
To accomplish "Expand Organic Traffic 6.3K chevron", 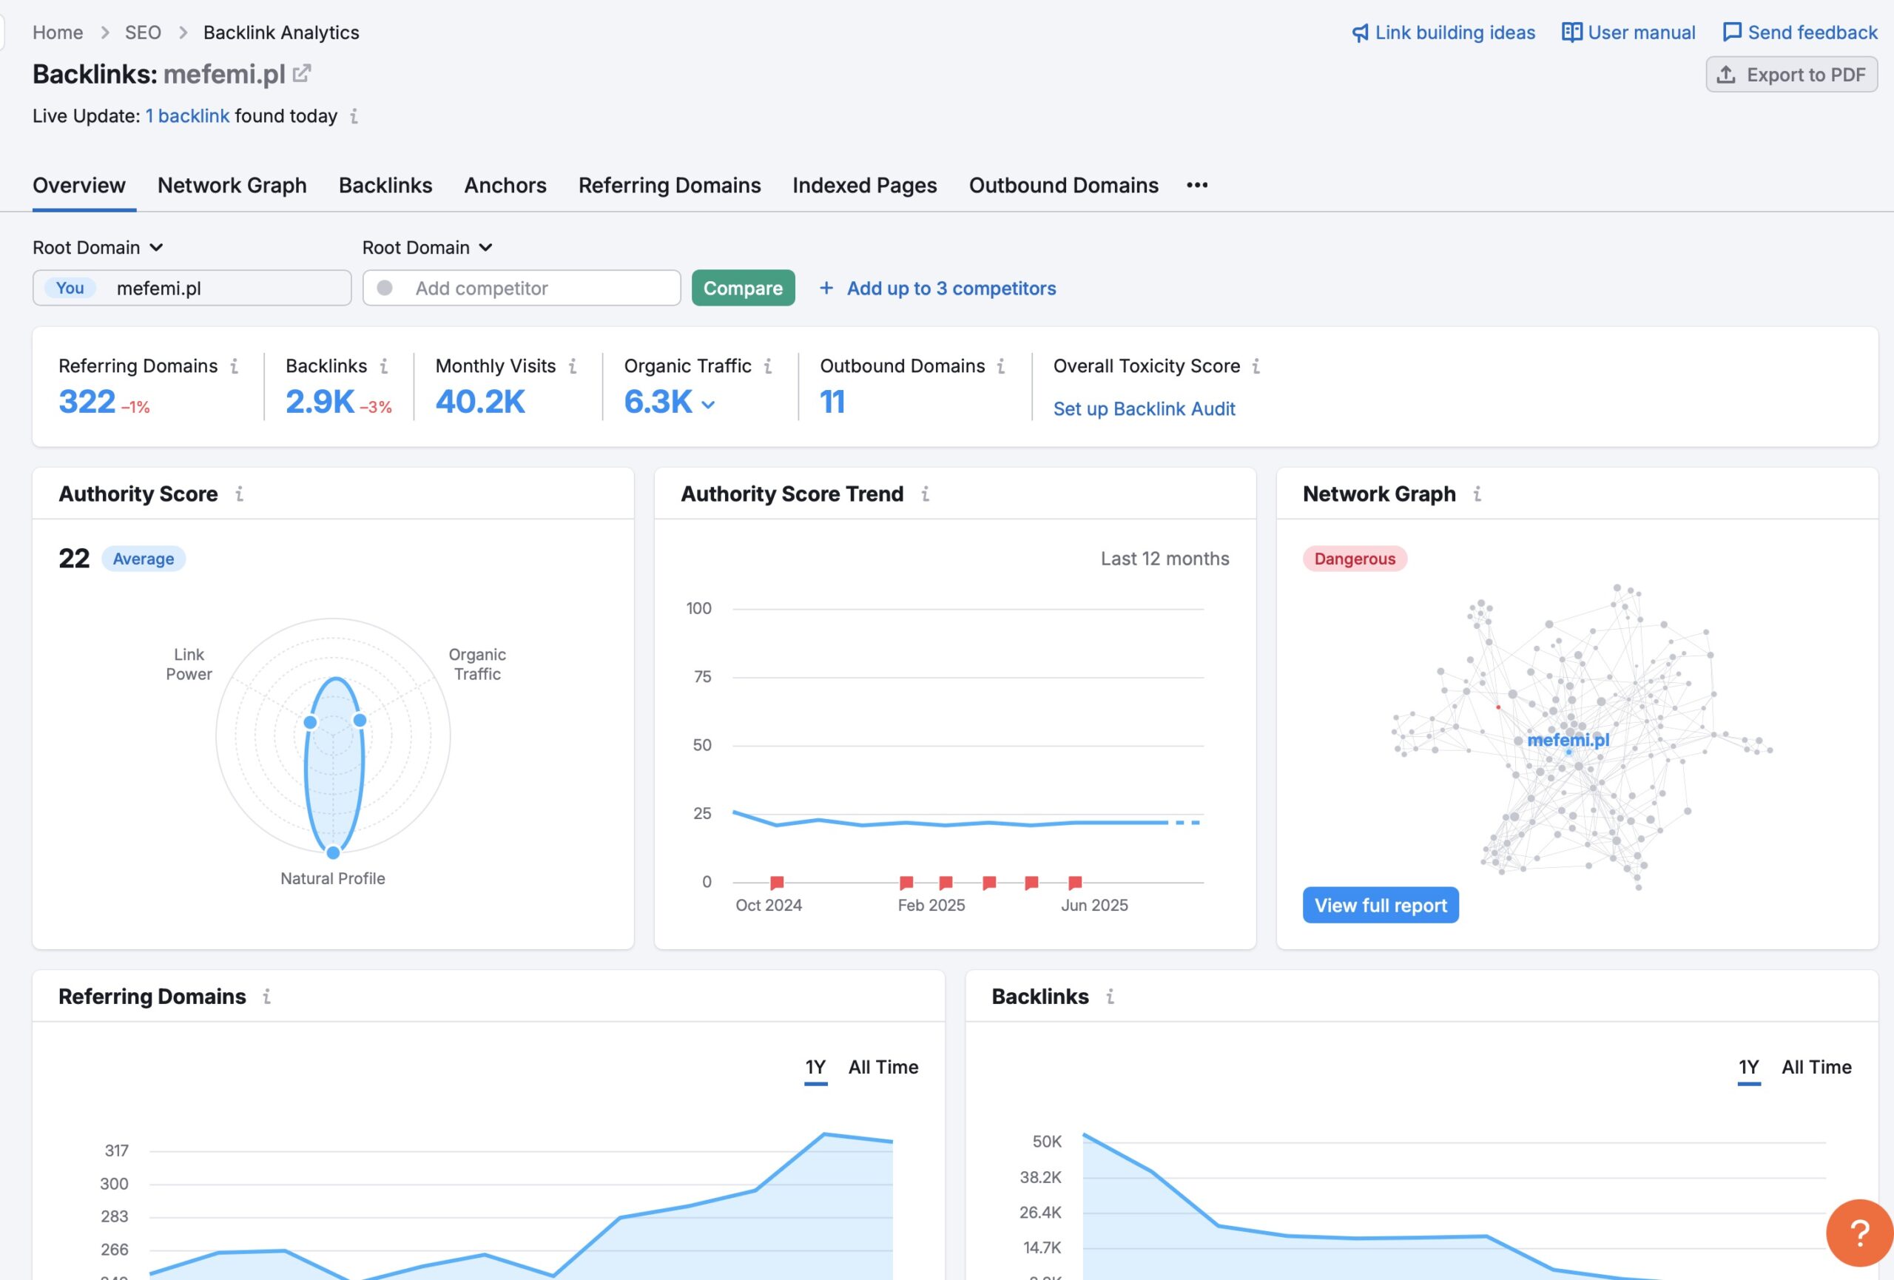I will pyautogui.click(x=708, y=404).
